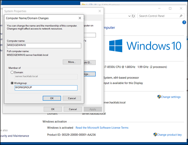Close the Control Panel System window
This screenshot has width=188, height=145.
pyautogui.click(x=181, y=8)
